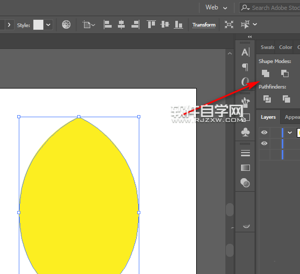
Task: Switch to the Color tab
Action: [285, 47]
